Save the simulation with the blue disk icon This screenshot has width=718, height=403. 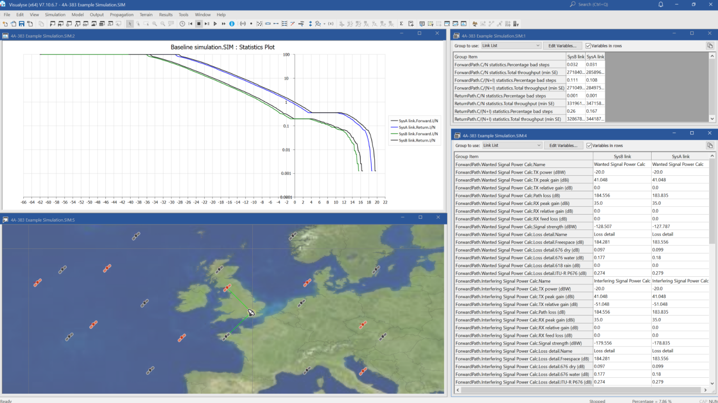(22, 24)
